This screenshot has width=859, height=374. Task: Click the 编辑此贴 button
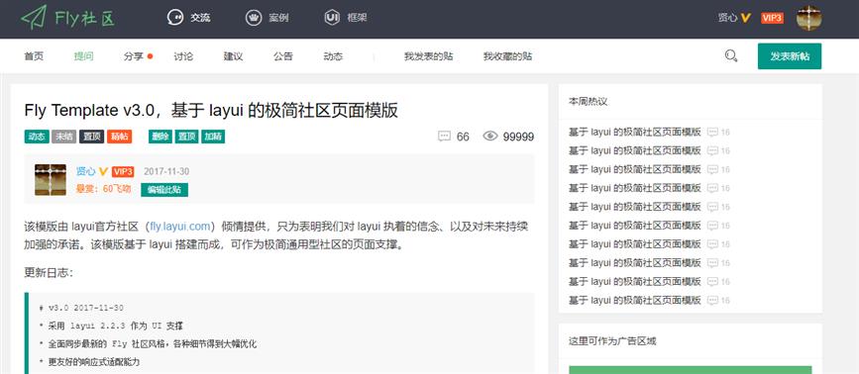[x=164, y=190]
